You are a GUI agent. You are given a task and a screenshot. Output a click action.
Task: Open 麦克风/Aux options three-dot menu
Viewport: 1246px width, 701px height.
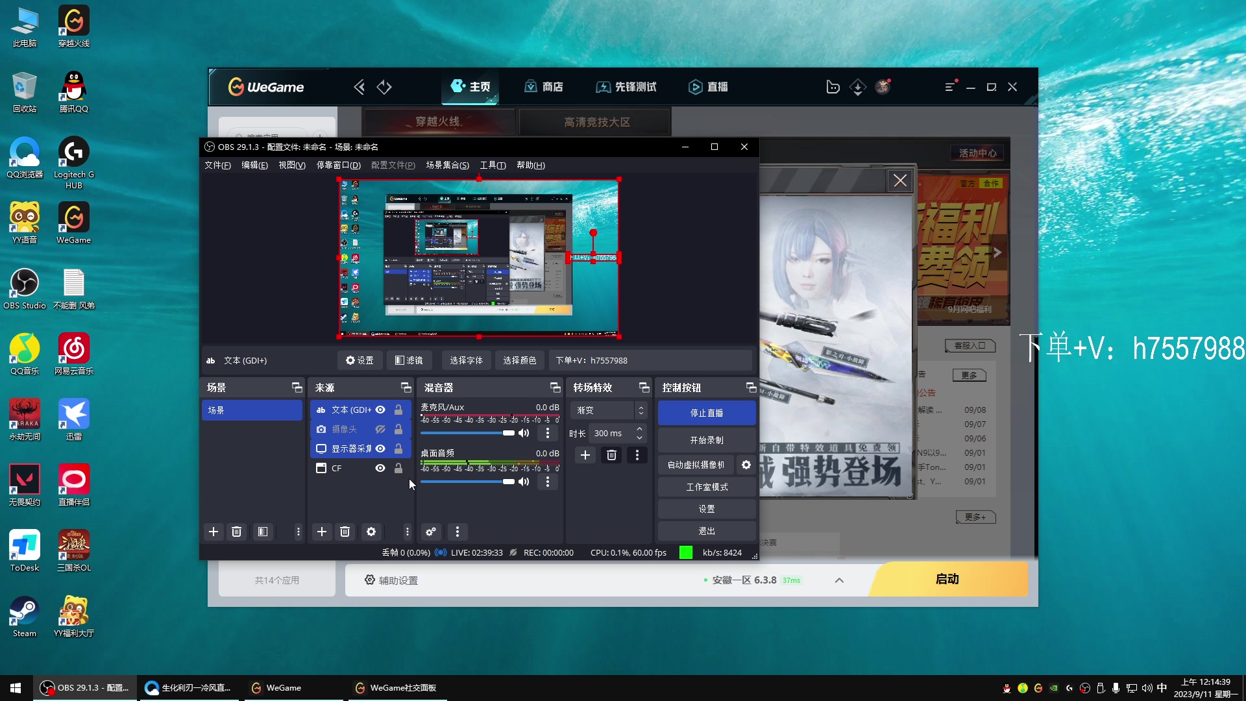[x=548, y=433]
